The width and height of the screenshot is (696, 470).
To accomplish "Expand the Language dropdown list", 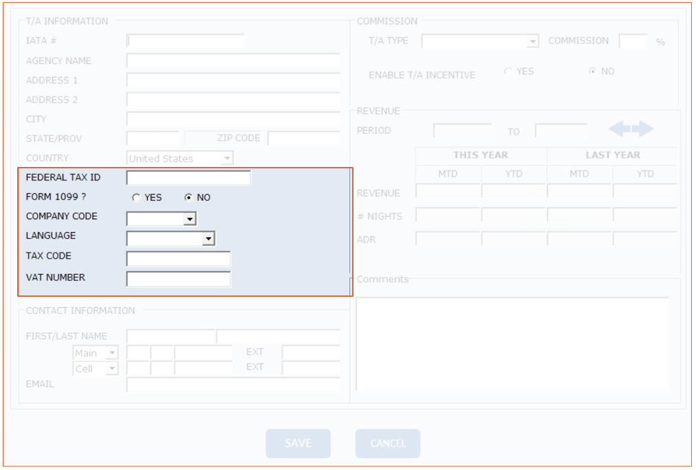I will click(208, 239).
